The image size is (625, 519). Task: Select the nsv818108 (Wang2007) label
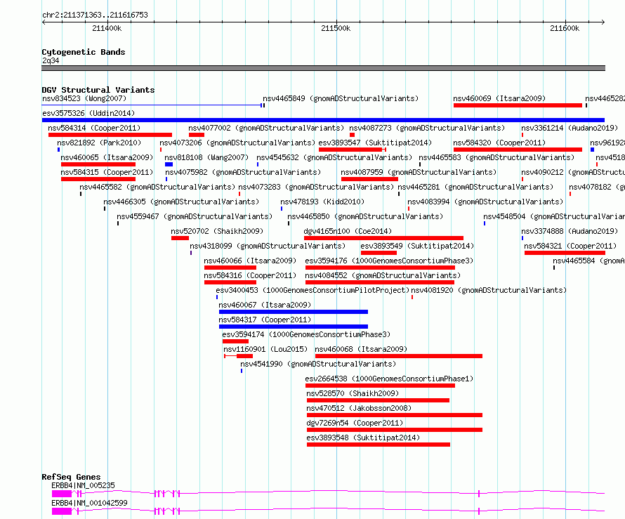coord(206,157)
